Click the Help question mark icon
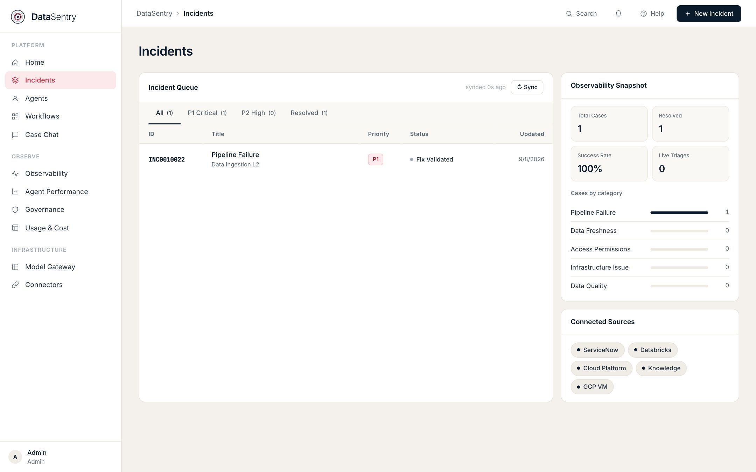Image resolution: width=756 pixels, height=472 pixels. (643, 14)
